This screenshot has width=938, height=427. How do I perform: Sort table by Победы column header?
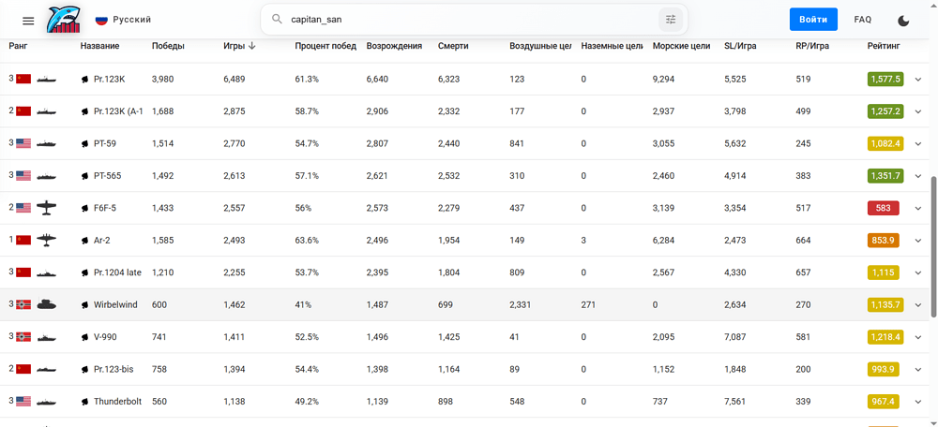click(x=168, y=46)
